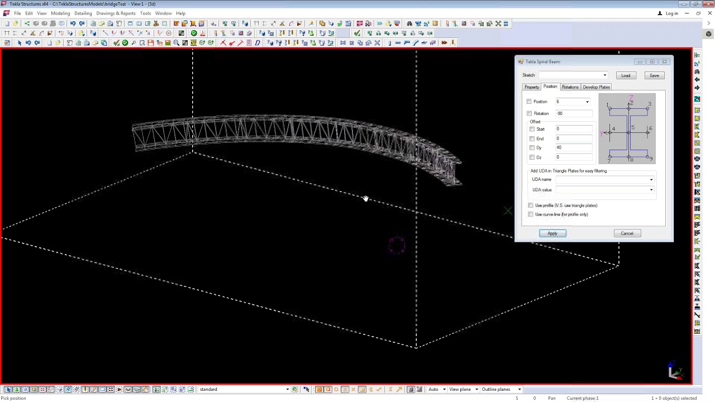Tick the Start offset checkbox
Image resolution: width=715 pixels, height=402 pixels.
[532, 129]
